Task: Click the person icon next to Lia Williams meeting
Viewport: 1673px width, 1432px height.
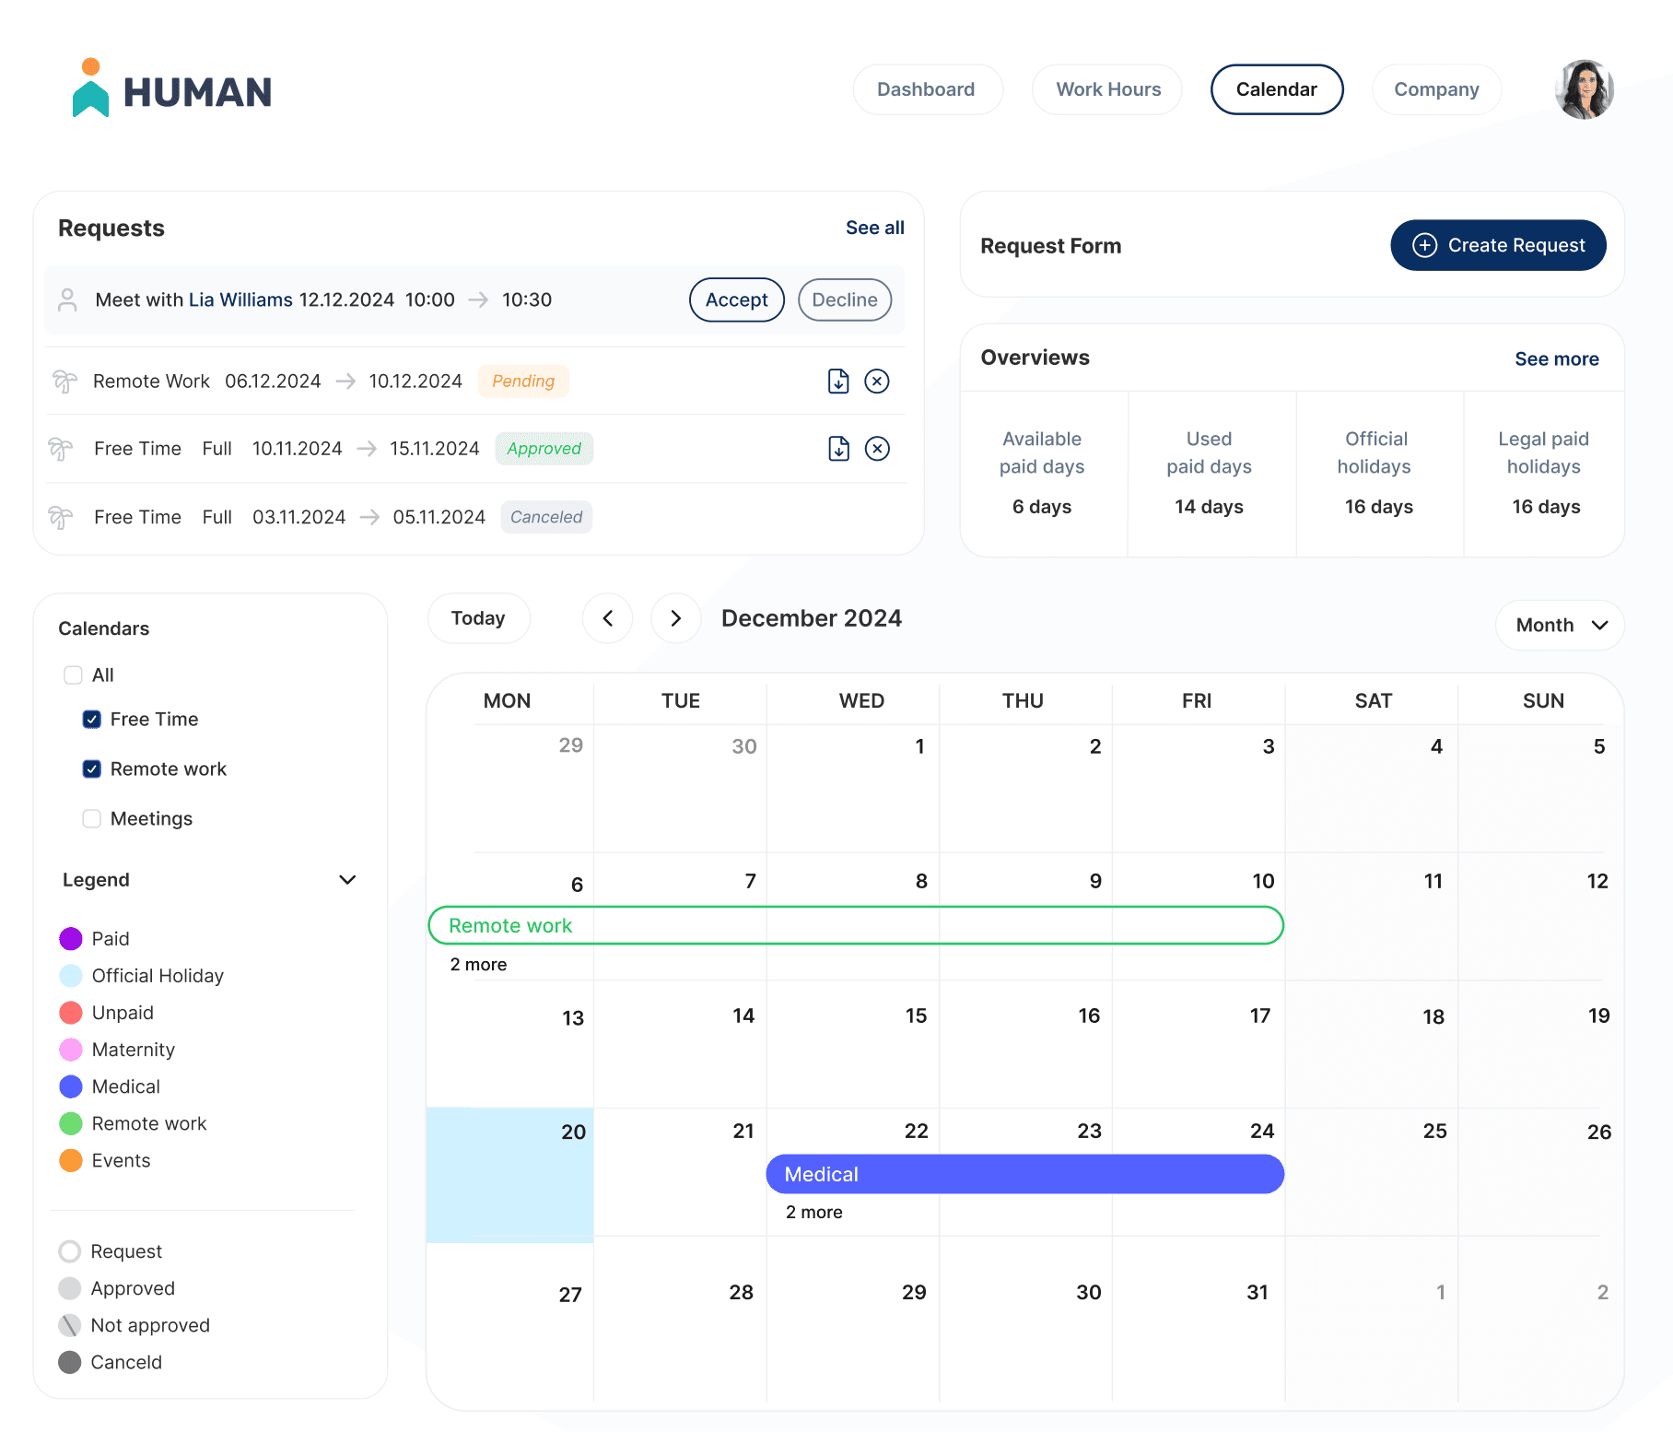Action: [x=67, y=299]
